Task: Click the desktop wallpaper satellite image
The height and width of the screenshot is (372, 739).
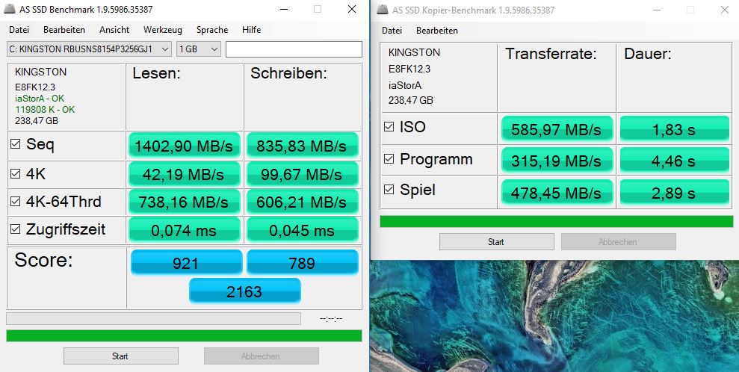Action: 554,316
